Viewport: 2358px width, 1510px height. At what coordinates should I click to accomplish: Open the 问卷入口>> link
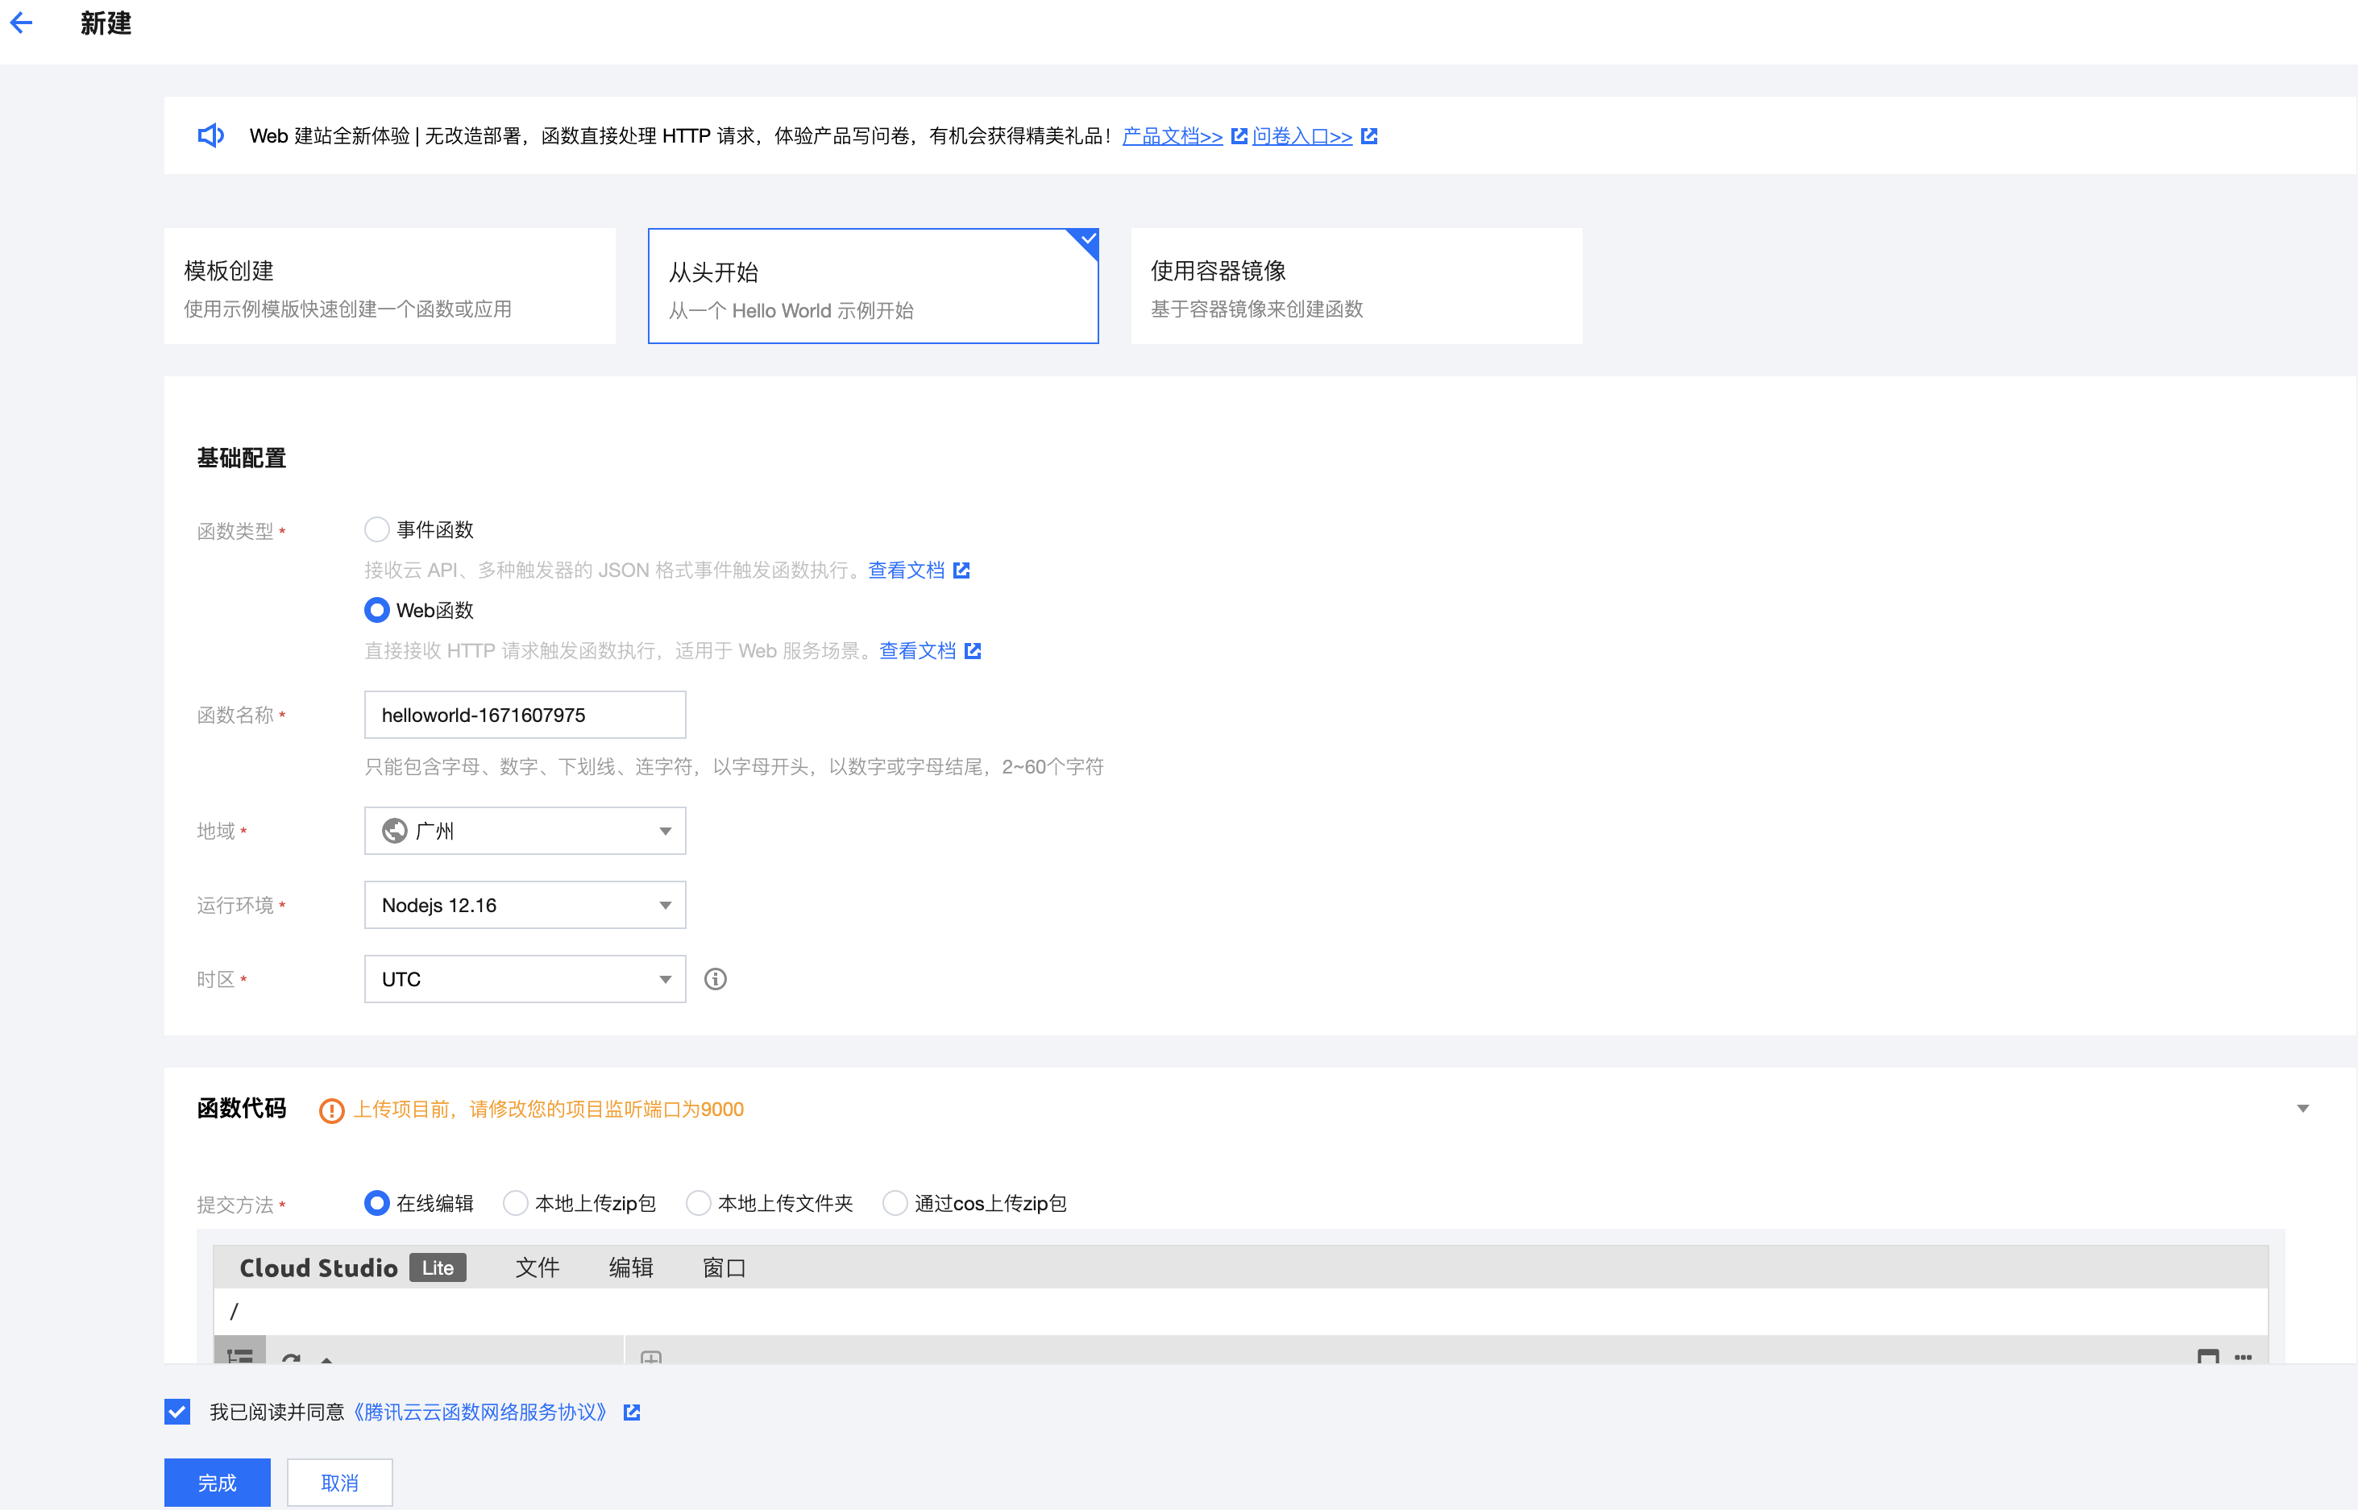[x=1302, y=136]
